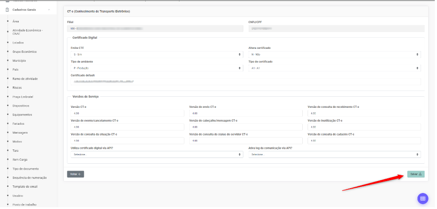Go to Item Carga in sidebar
This screenshot has width=437, height=209.
point(20,160)
